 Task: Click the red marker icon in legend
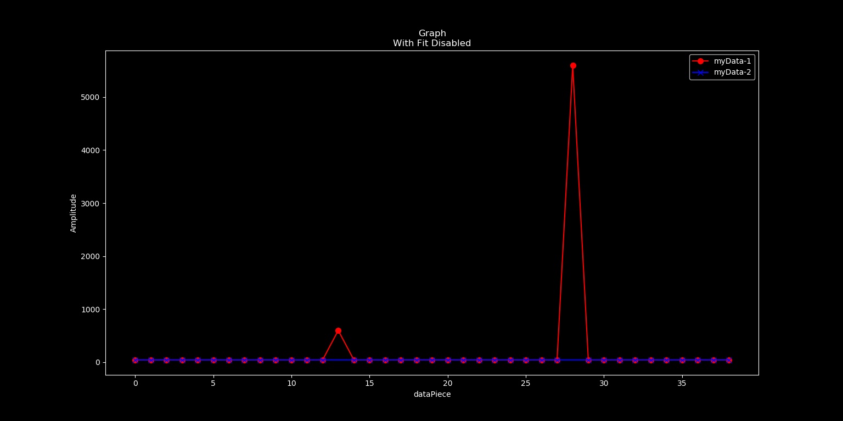700,61
